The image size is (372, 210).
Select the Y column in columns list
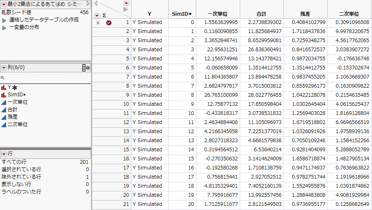click(9, 88)
